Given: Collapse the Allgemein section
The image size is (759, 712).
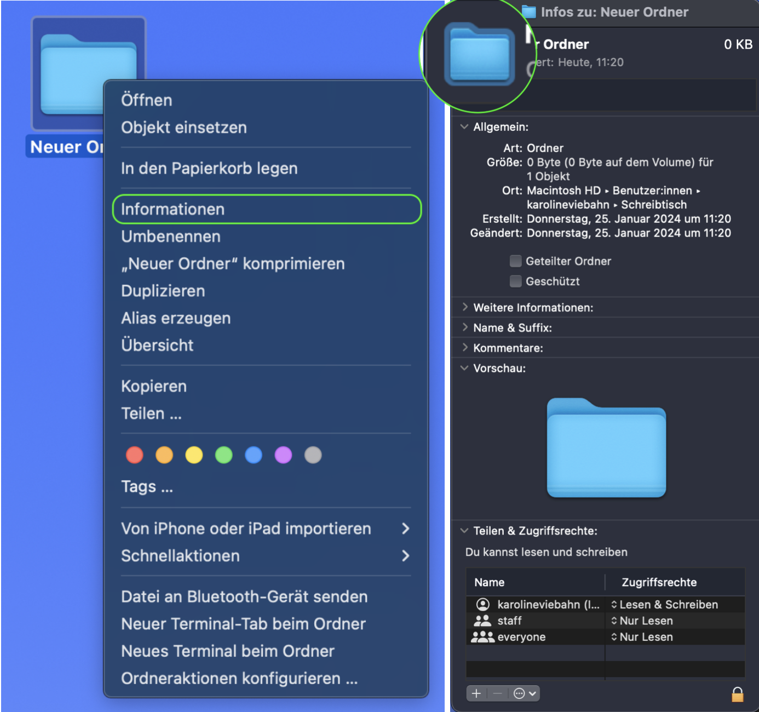Looking at the screenshot, I should (x=464, y=127).
